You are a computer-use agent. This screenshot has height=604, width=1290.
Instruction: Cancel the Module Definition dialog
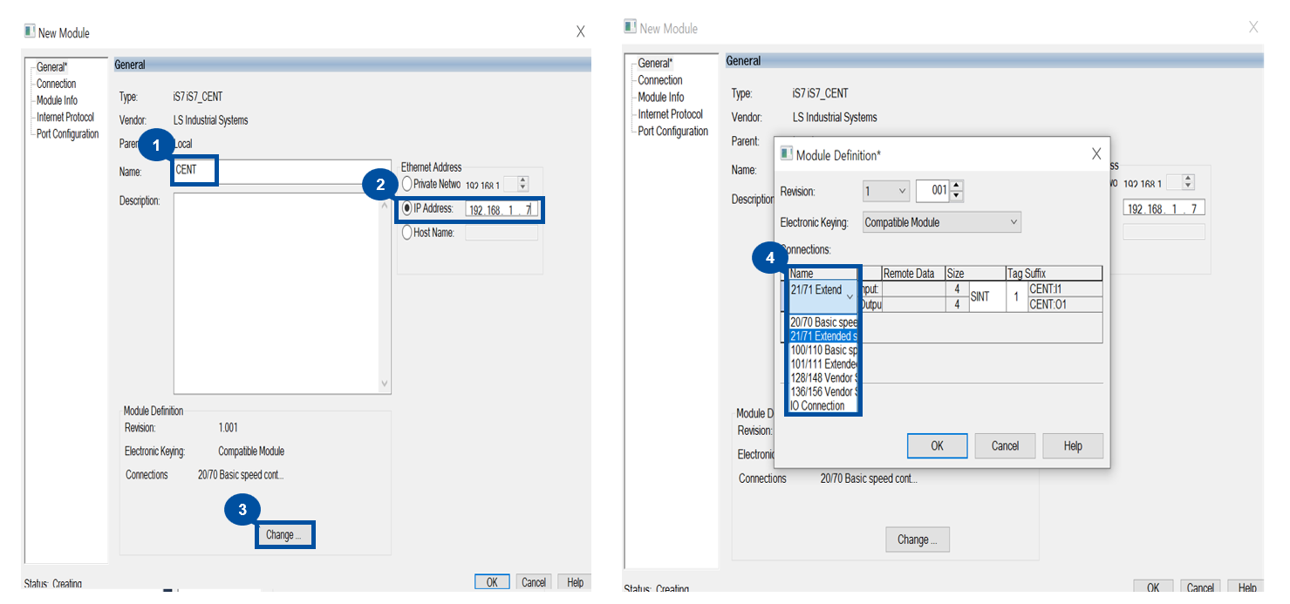tap(1005, 445)
